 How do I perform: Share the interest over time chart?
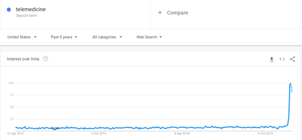click(x=292, y=59)
